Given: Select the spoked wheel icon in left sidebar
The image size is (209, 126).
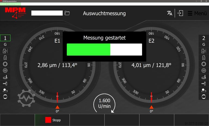Looking at the screenshot, I should [x=5, y=70].
